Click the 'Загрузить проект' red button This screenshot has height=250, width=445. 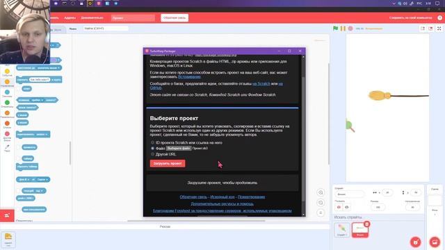click(x=168, y=163)
